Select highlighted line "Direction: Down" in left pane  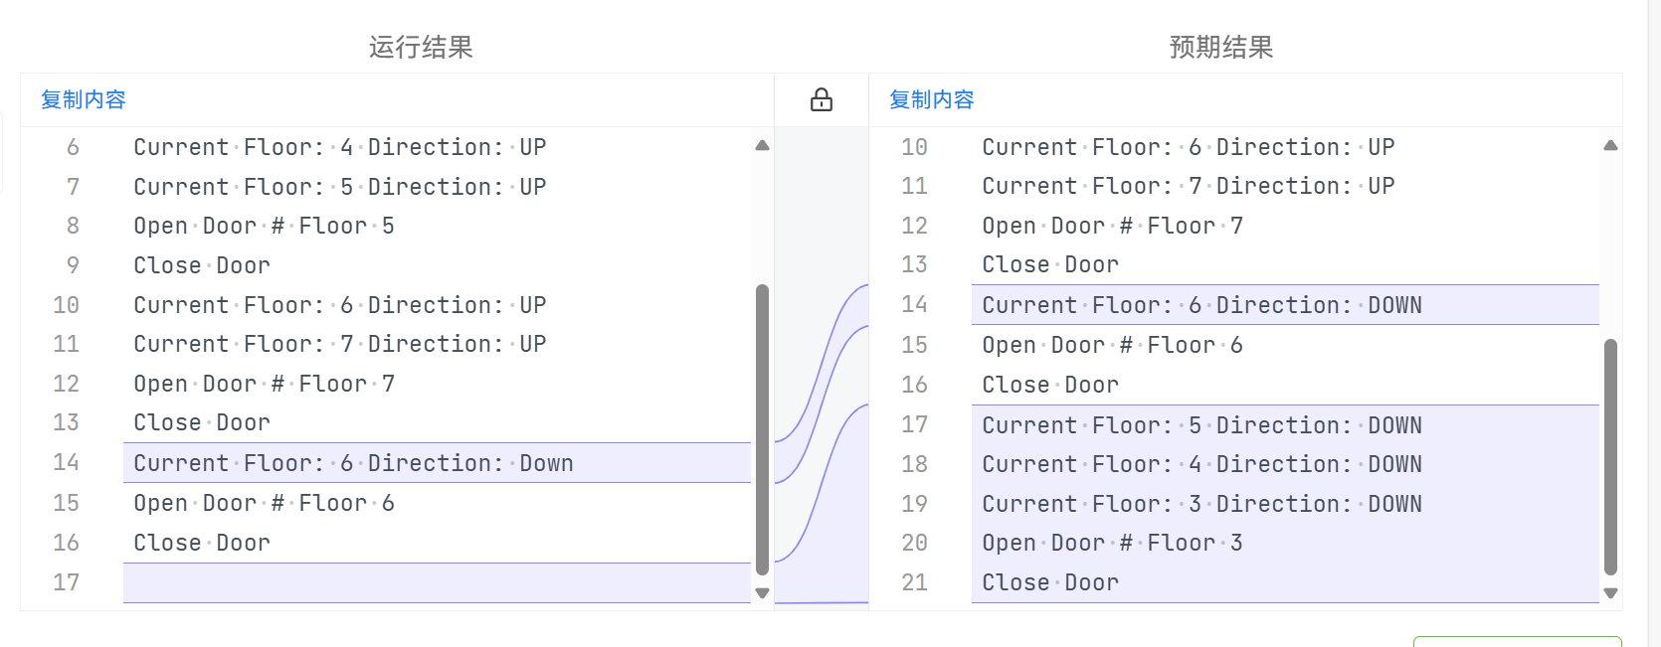pyautogui.click(x=353, y=463)
